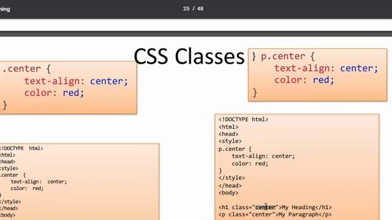The width and height of the screenshot is (392, 220).
Task: Click the page number 25 field
Action: [186, 9]
